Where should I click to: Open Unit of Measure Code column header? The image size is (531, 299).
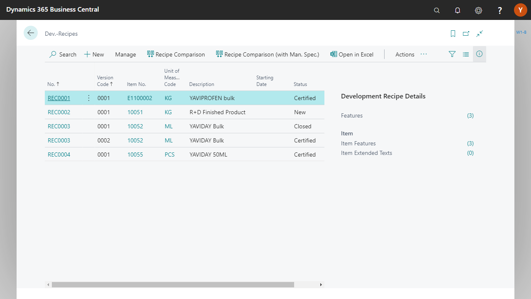tap(172, 78)
